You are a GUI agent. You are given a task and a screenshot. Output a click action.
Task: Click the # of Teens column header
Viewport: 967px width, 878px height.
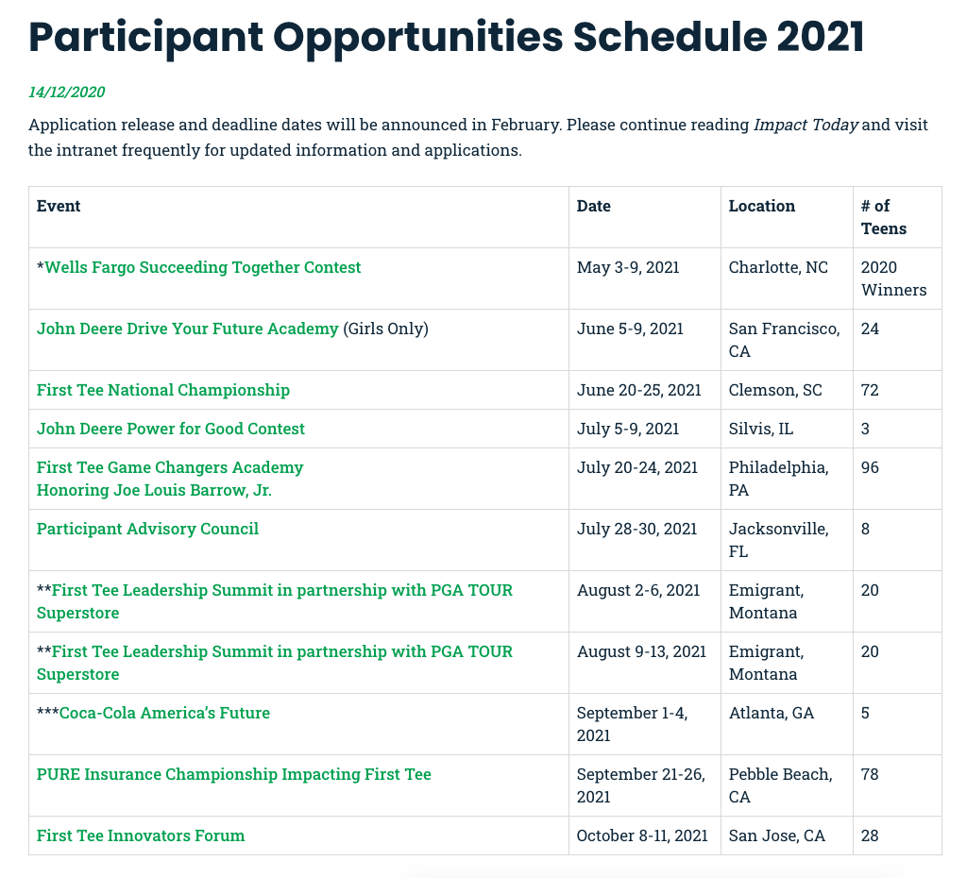pyautogui.click(x=884, y=217)
